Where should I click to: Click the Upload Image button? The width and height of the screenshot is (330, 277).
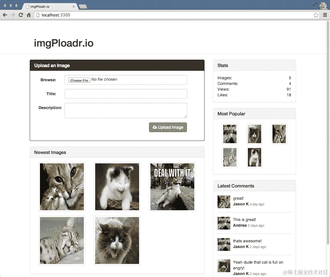point(168,127)
